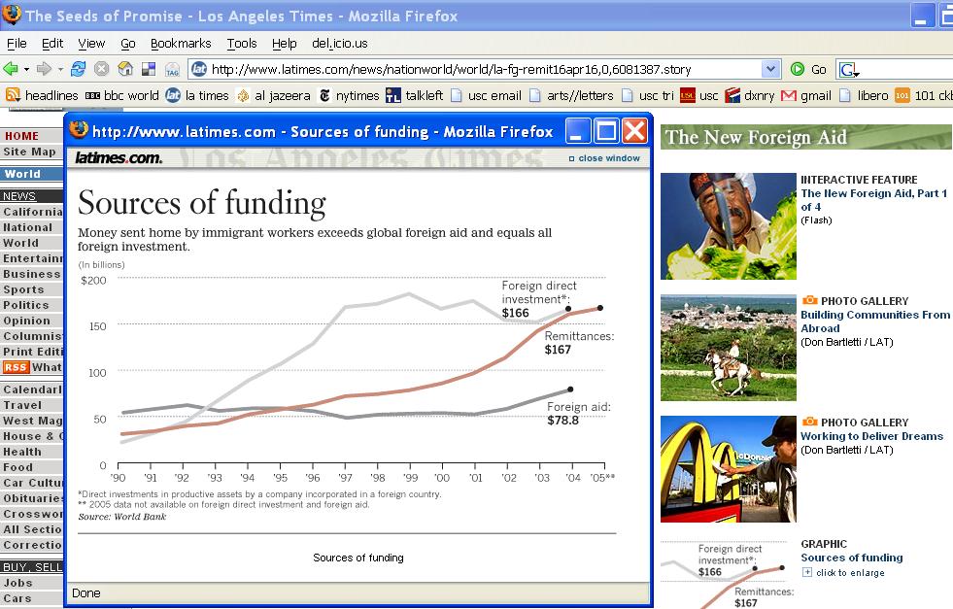Open the usc email bookmark
Image resolution: width=953 pixels, height=609 pixels.
pyautogui.click(x=486, y=95)
